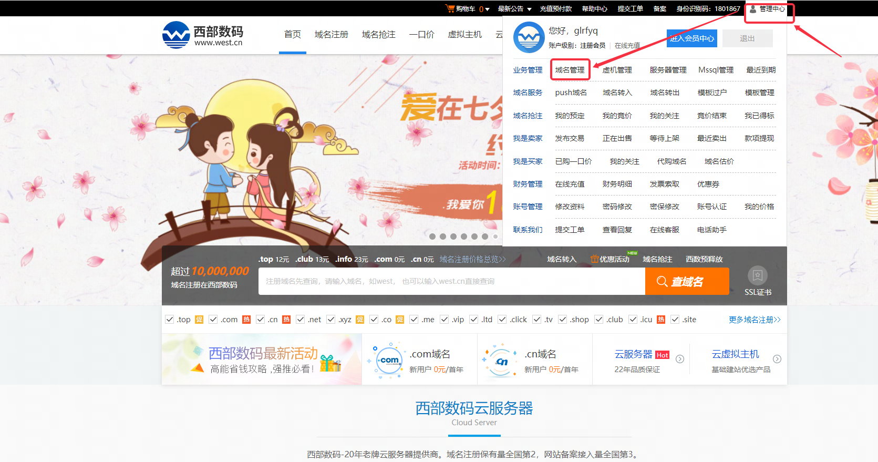
Task: Open the 域名注册 navigation tab
Action: click(331, 35)
